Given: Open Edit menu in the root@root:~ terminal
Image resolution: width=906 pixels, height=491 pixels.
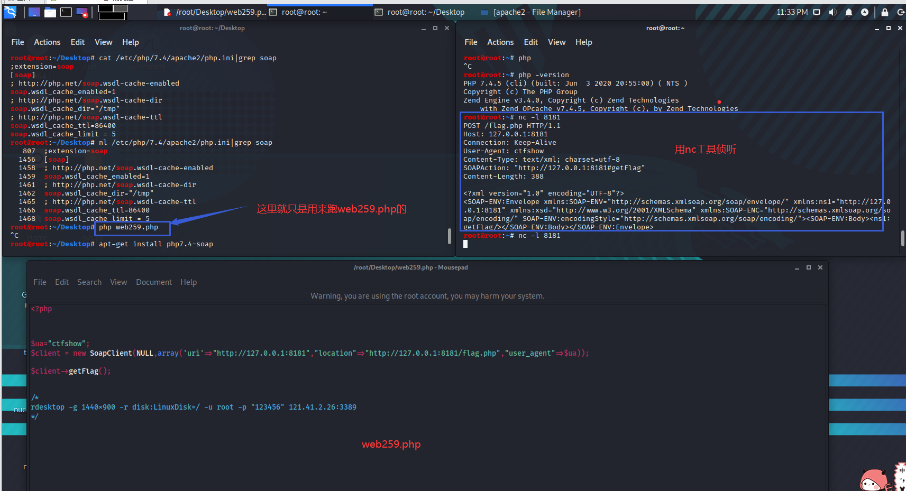Looking at the screenshot, I should click(x=531, y=42).
